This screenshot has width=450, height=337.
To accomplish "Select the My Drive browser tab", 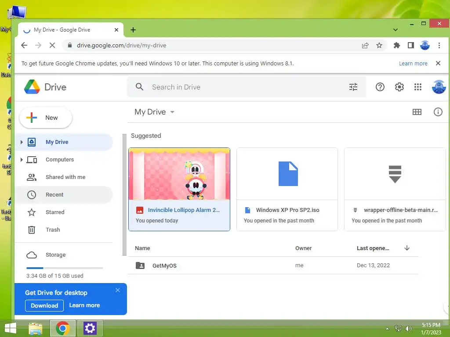I will pyautogui.click(x=71, y=30).
